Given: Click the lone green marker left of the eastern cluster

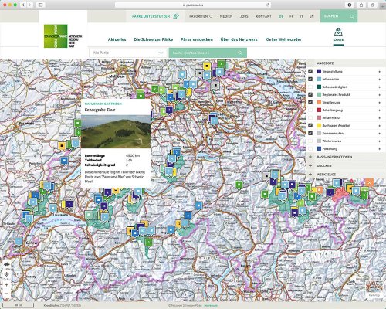Looking at the screenshot, I should pyautogui.click(x=239, y=185).
